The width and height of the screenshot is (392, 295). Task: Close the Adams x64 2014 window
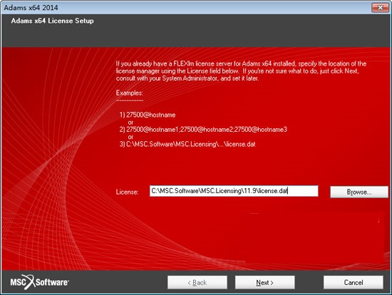pos(380,8)
